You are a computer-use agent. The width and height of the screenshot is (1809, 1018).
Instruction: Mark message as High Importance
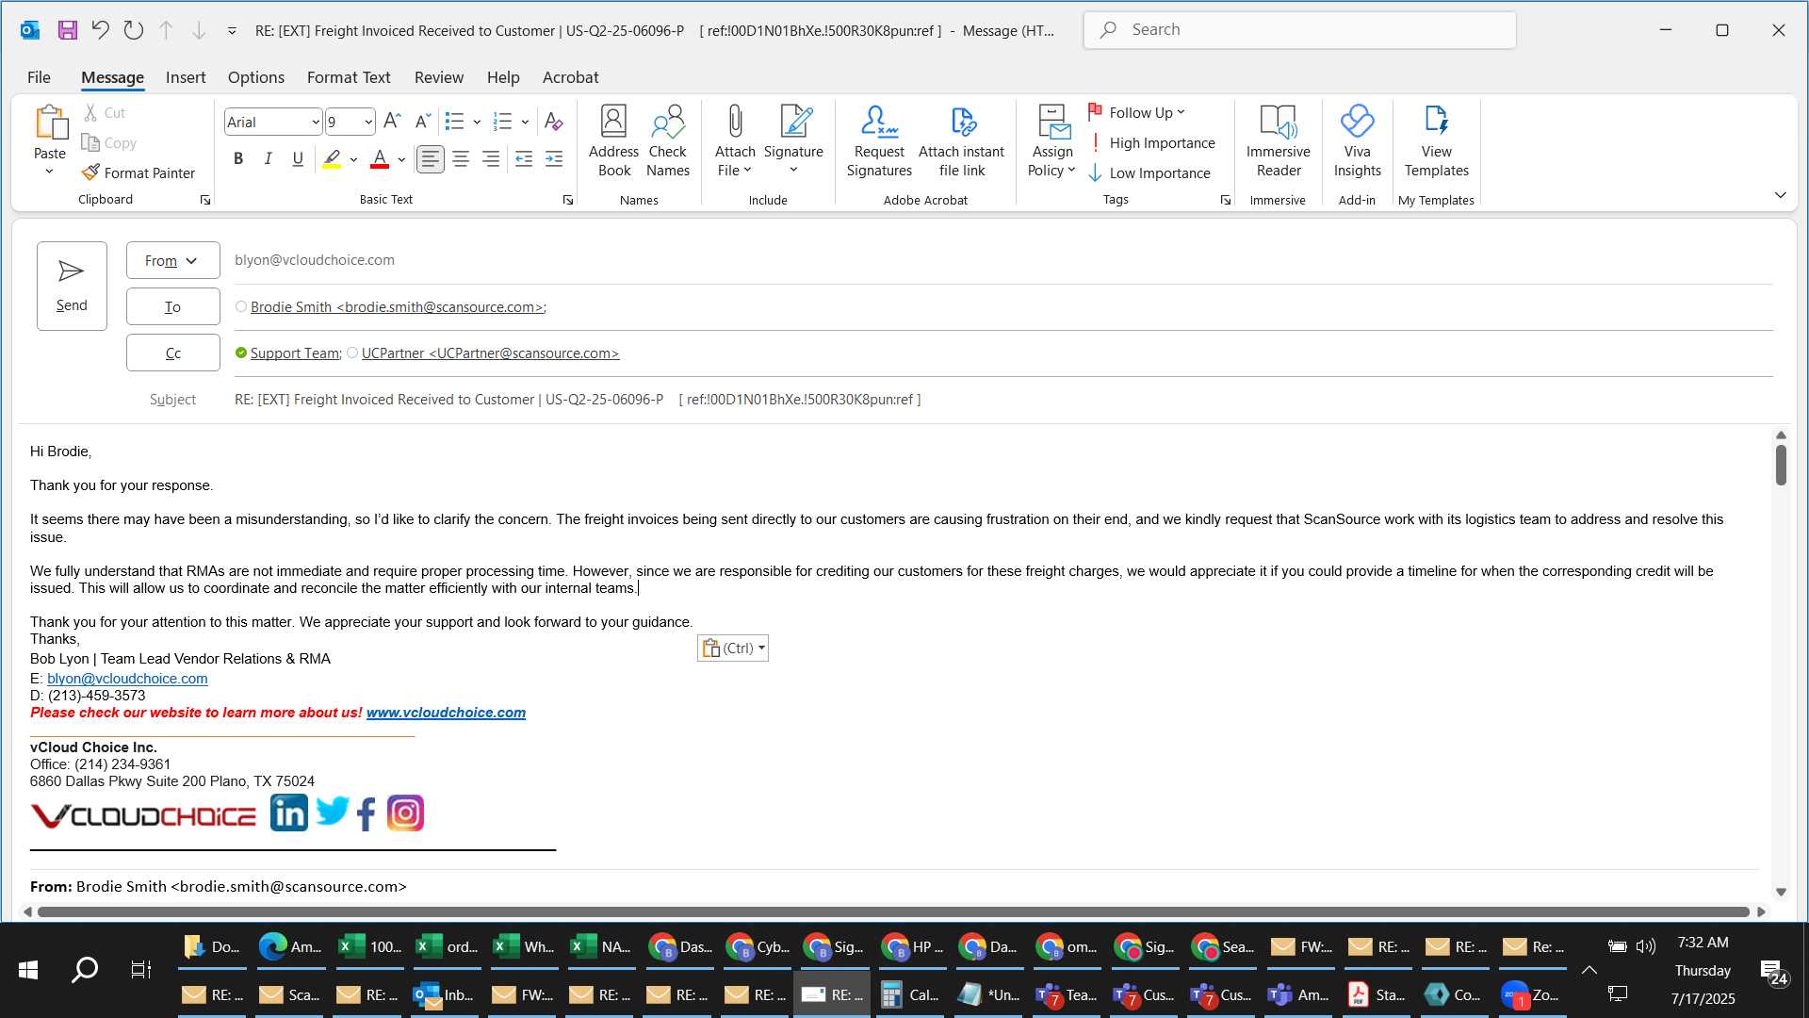click(1151, 142)
